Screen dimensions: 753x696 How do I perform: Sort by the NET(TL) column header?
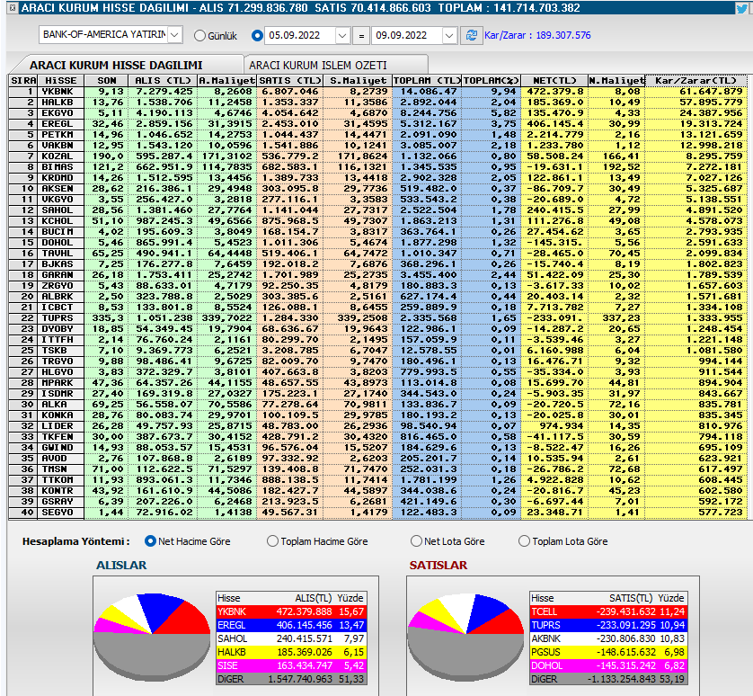click(554, 80)
